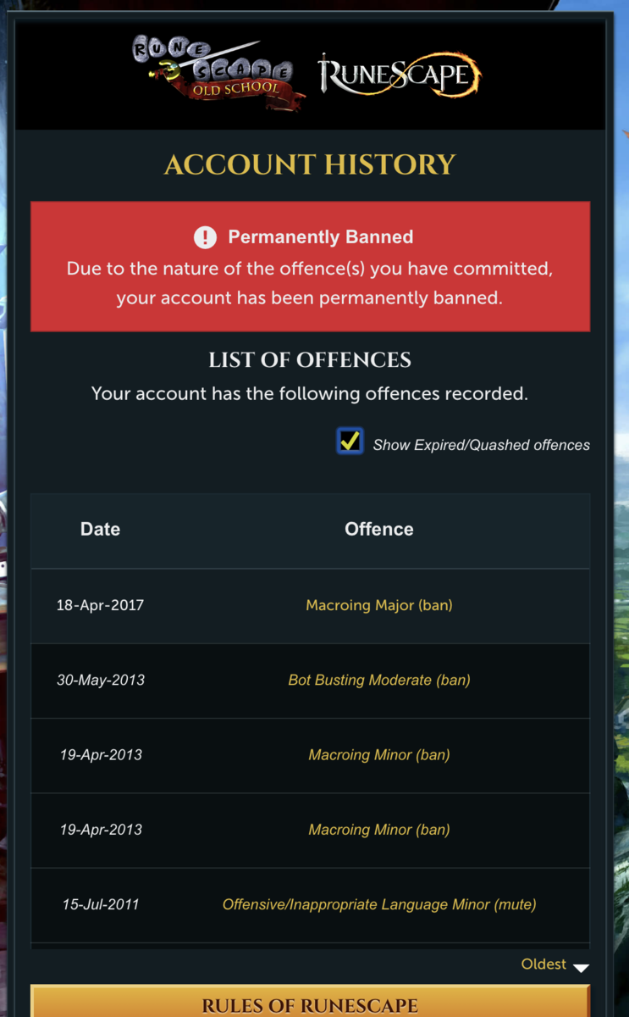Click the permanently banned explanation text
Screen dimensions: 629x1017
point(310,283)
